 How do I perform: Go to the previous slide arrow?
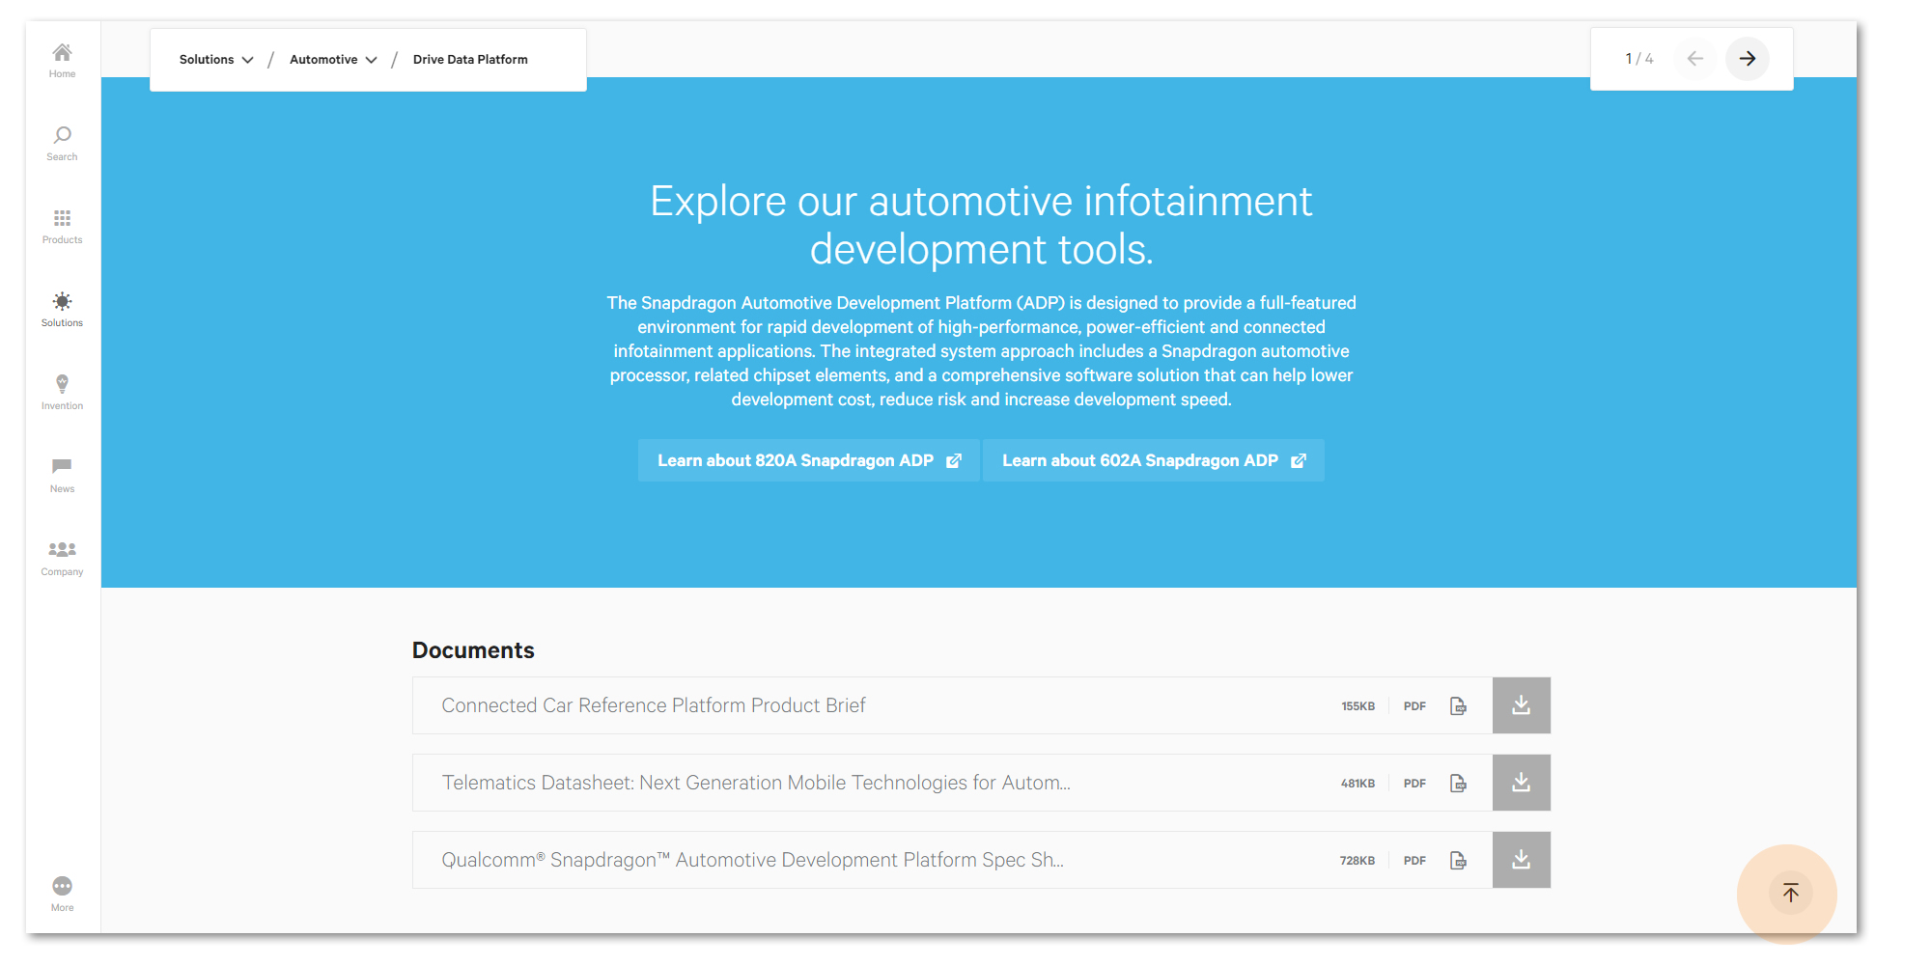coord(1694,59)
